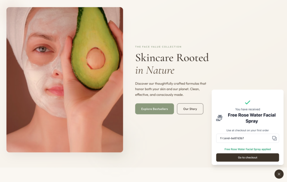Click the gift-in-hand reward icon

pyautogui.click(x=219, y=118)
